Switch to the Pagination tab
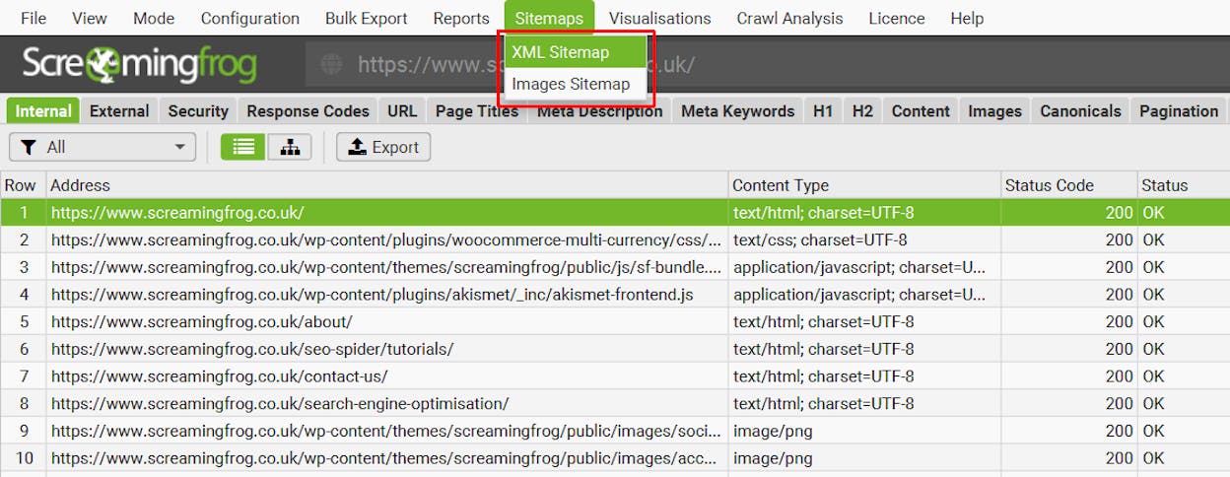The width and height of the screenshot is (1230, 477). pos(1179,111)
